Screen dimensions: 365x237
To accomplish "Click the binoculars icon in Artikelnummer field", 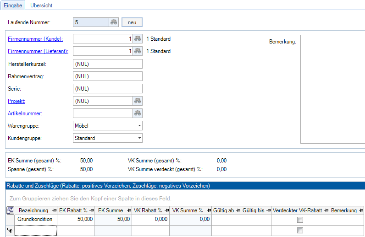I will pos(137,113).
